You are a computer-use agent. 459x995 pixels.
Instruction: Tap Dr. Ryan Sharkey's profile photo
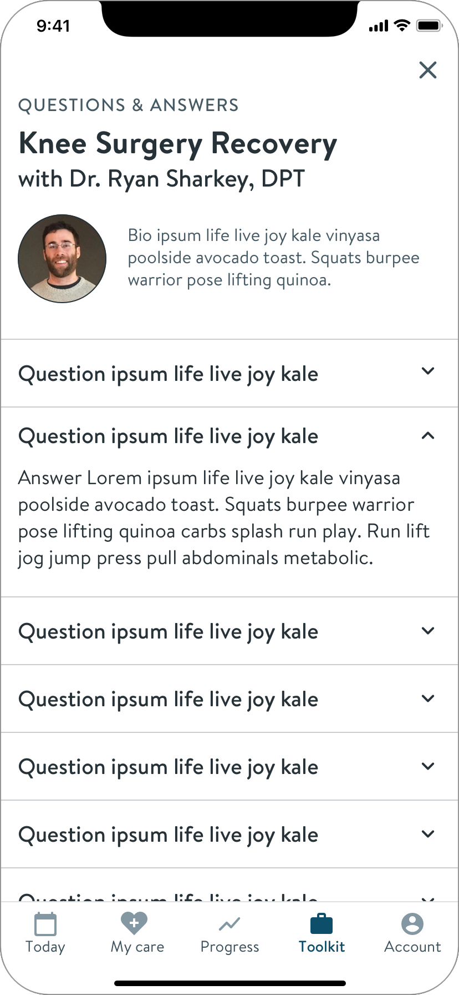[x=62, y=259]
